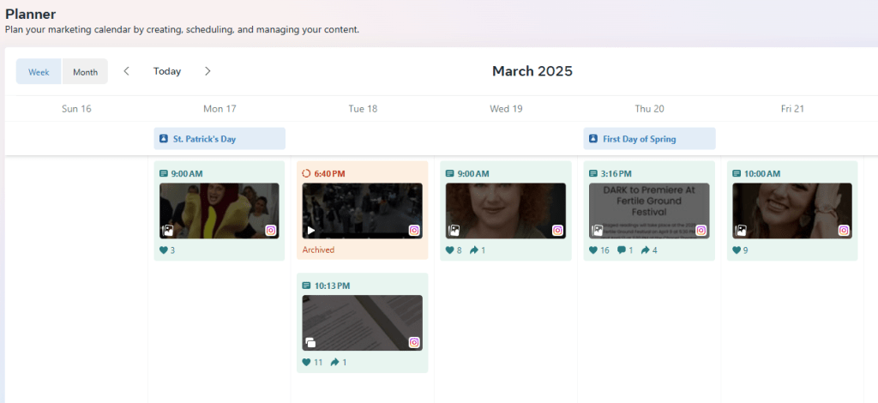The width and height of the screenshot is (878, 403).
Task: Click the comment bubble icon on 3:16 PM post
Action: tap(622, 250)
